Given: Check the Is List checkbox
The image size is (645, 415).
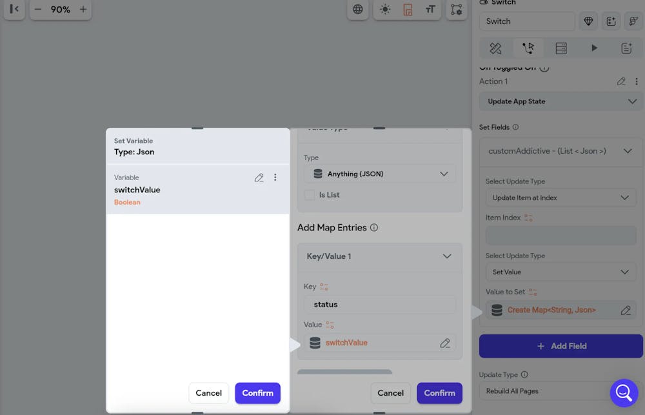Looking at the screenshot, I should click(310, 194).
